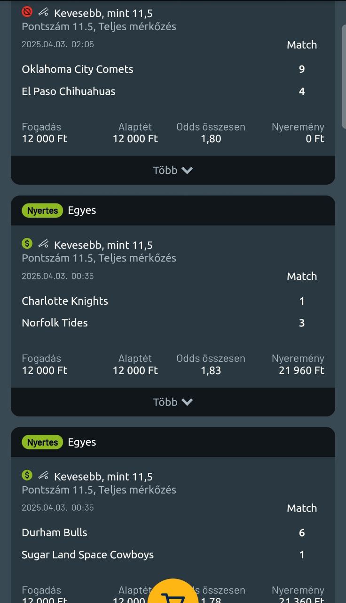Click the wing icon on the Charlotte Knights bet
This screenshot has height=603, width=346.
pyautogui.click(x=43, y=244)
